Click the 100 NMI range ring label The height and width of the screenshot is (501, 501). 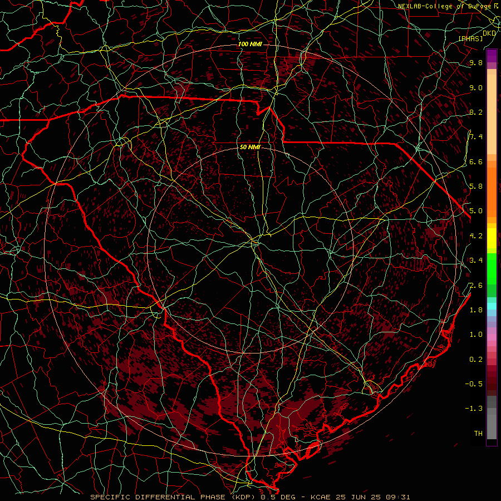coord(250,44)
